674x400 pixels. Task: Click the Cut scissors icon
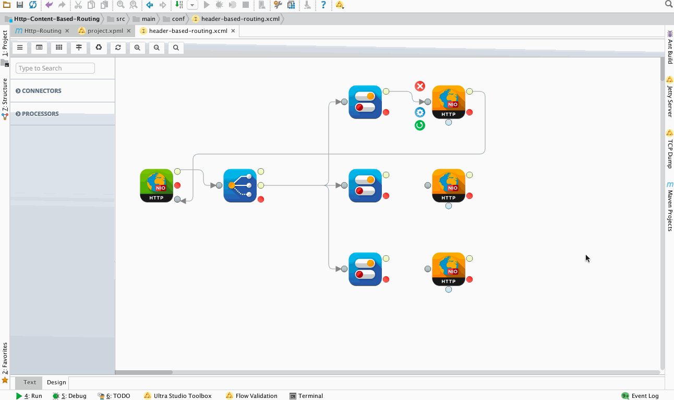tap(78, 5)
